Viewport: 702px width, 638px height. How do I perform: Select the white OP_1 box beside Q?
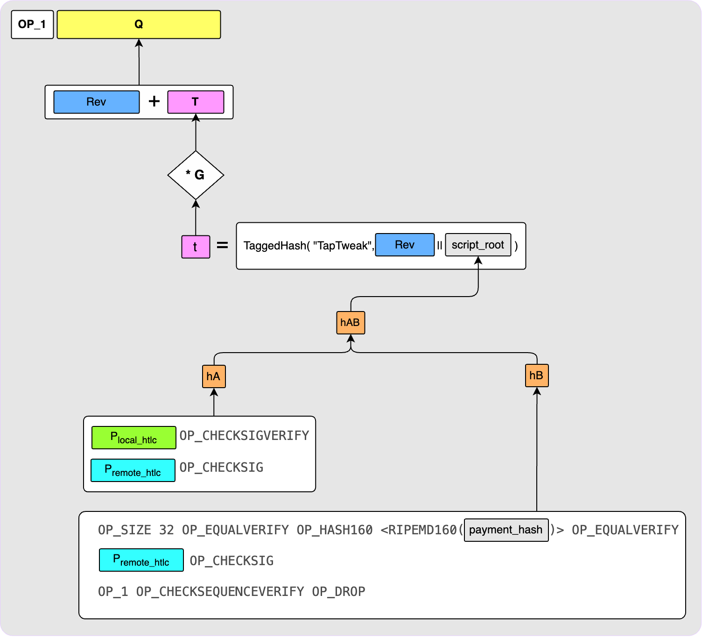click(x=32, y=25)
